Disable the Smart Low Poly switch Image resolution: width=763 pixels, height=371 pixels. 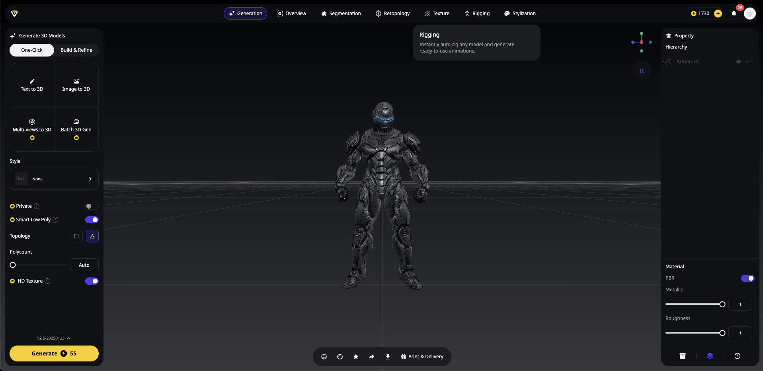tap(92, 220)
